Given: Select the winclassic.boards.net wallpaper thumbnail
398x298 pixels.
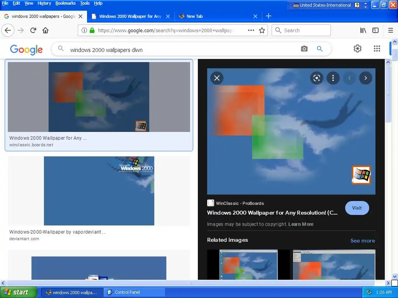Looking at the screenshot, I should point(99,97).
